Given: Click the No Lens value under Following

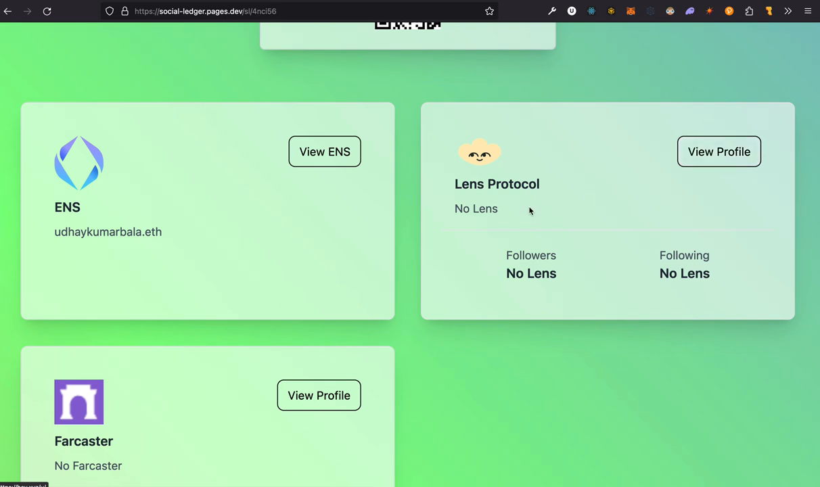Looking at the screenshot, I should pyautogui.click(x=685, y=274).
